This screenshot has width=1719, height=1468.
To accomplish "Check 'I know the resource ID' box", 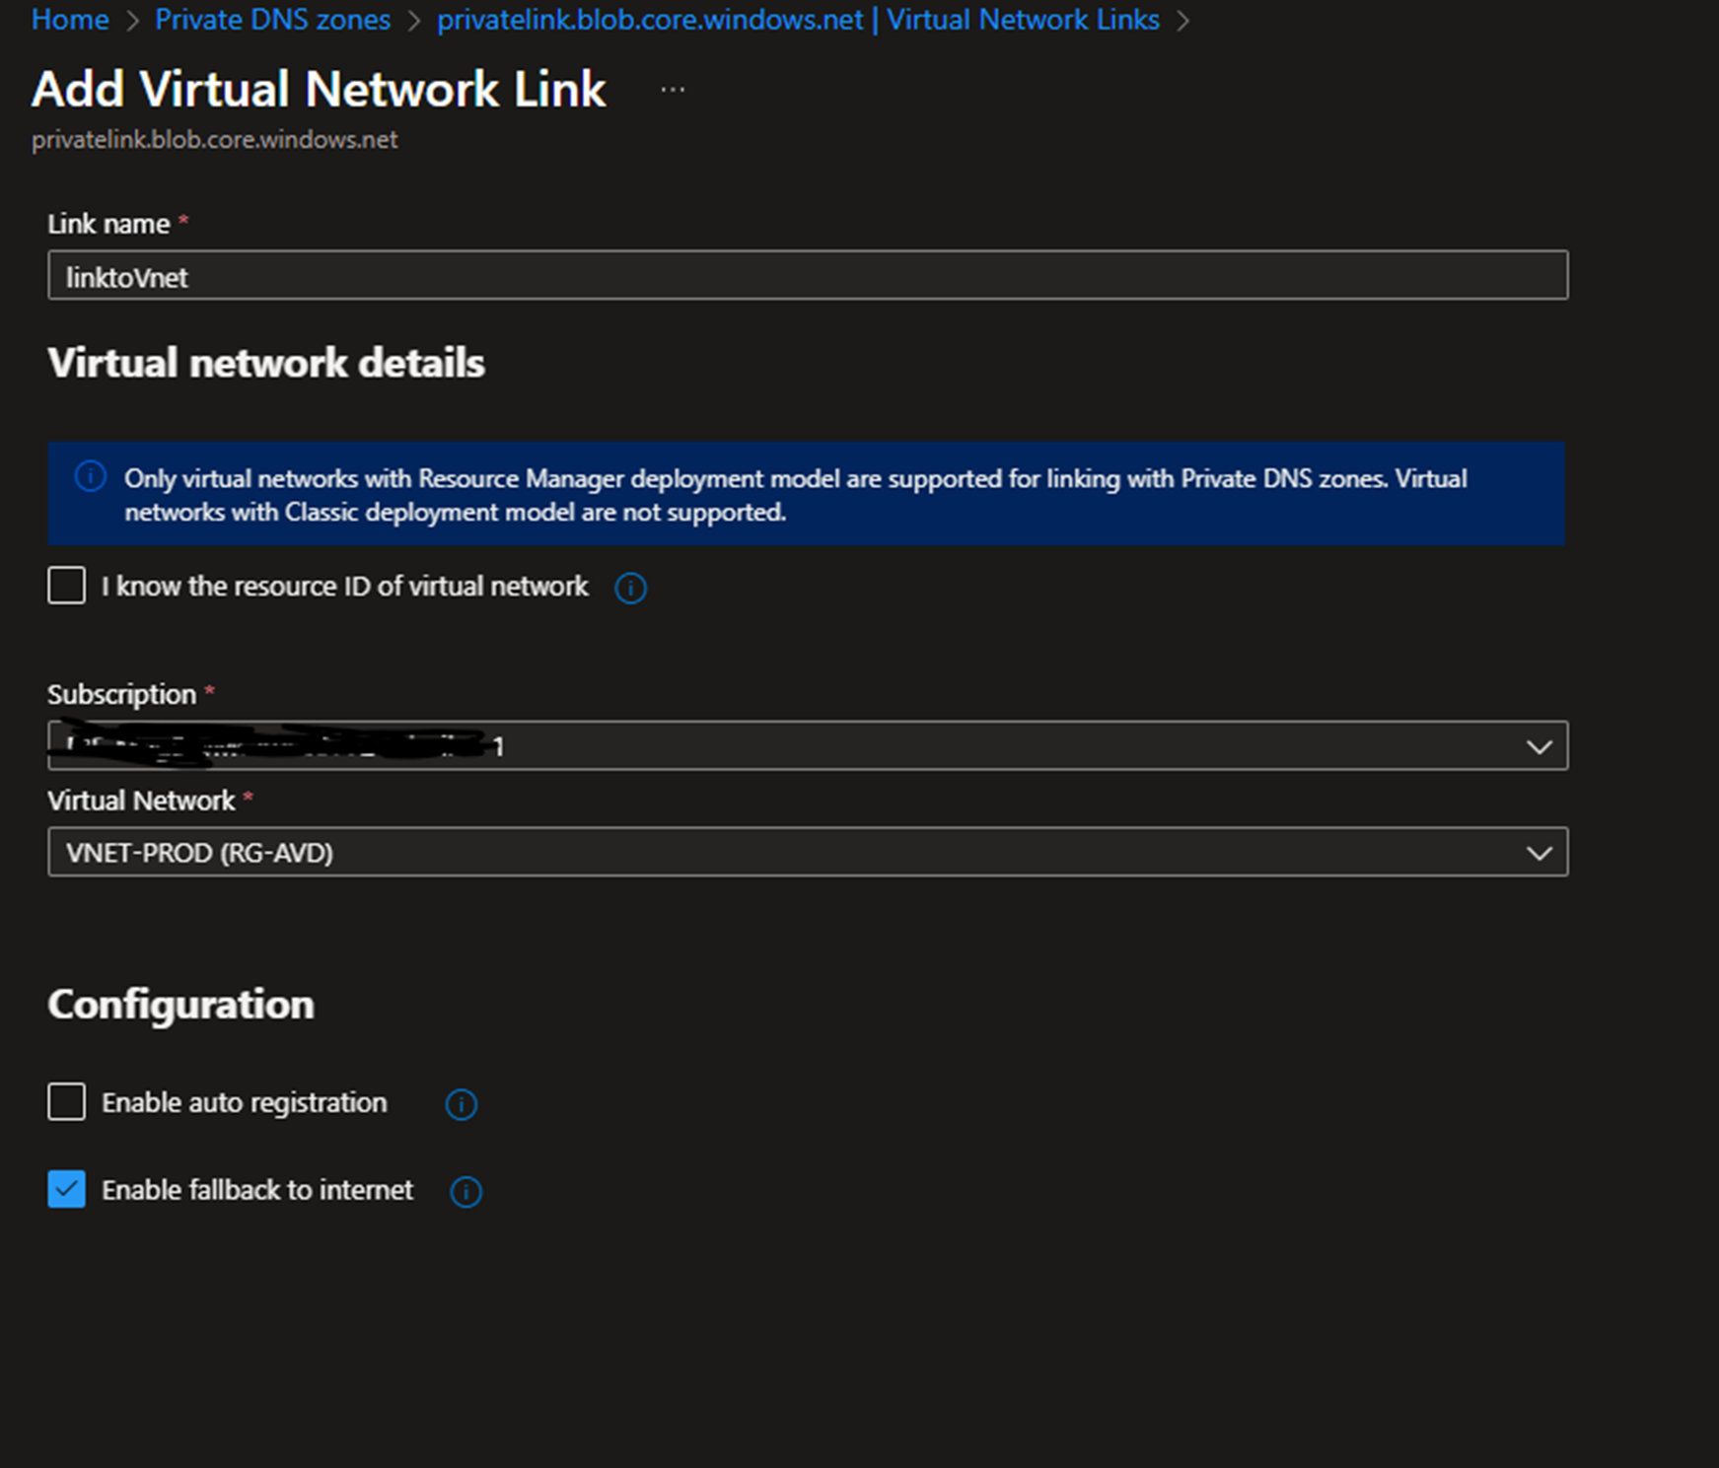I will (x=67, y=586).
